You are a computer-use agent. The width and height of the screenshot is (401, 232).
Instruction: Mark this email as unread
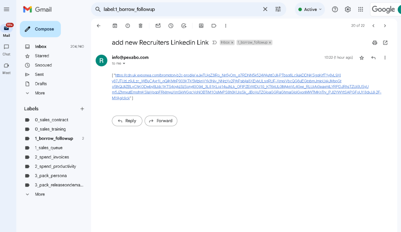point(158,26)
